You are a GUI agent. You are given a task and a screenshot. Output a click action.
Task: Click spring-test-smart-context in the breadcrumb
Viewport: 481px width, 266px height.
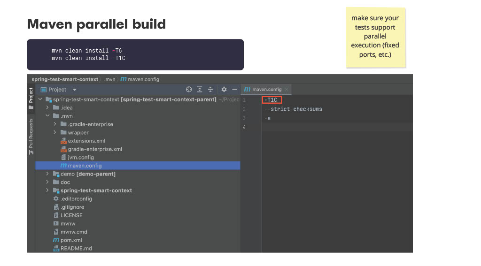point(65,79)
